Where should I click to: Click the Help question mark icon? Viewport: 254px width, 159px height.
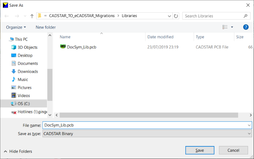pyautogui.click(x=245, y=27)
